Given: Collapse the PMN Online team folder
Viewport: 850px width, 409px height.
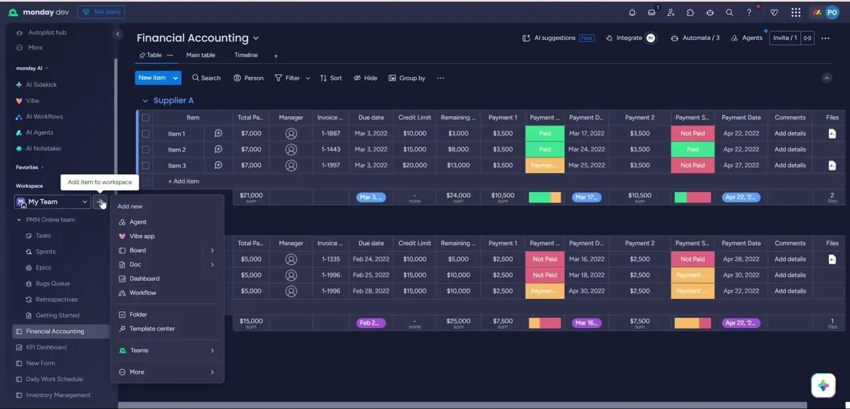Looking at the screenshot, I should 19,220.
